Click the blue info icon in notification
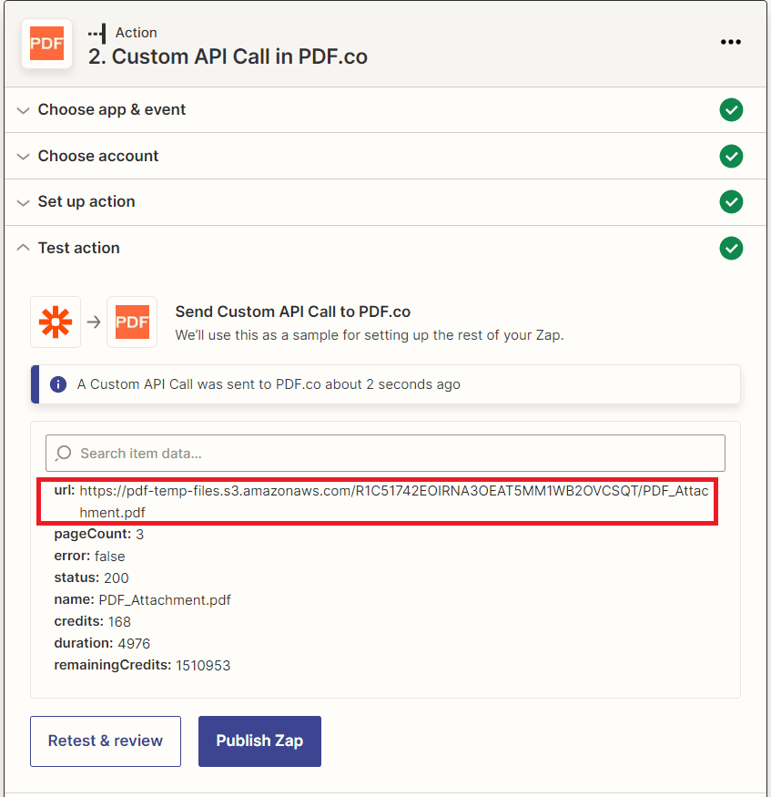This screenshot has width=771, height=797. coord(58,384)
